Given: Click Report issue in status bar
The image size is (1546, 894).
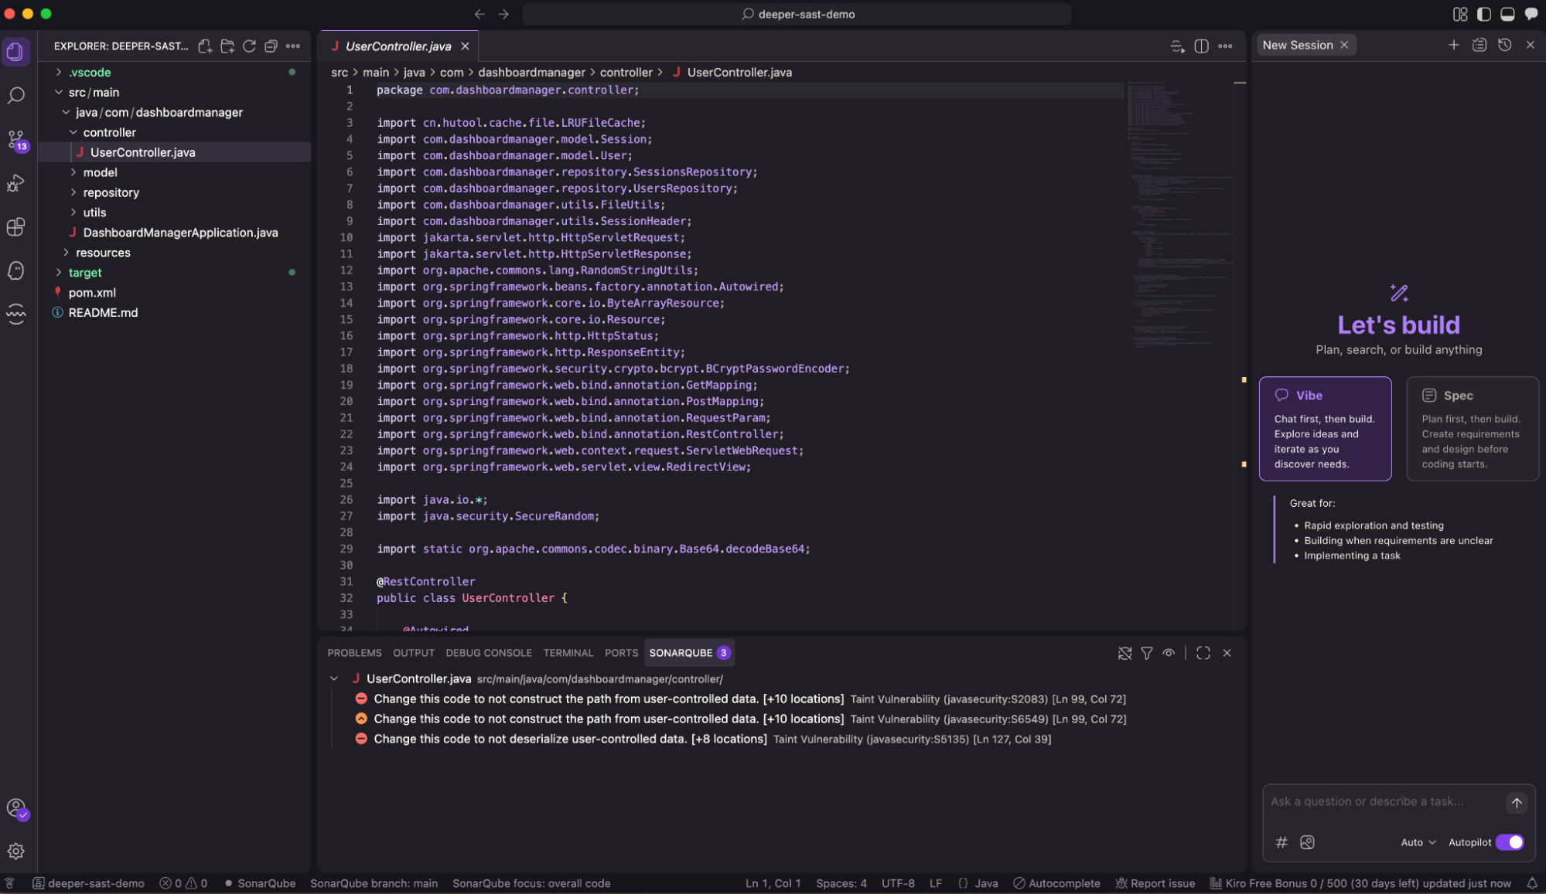Looking at the screenshot, I should (1155, 883).
